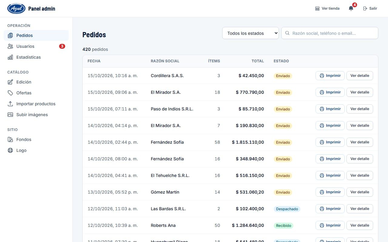Viewport: 388px width, 242px height.
Task: Click the Fondos icon in sidebar
Action: [10, 139]
